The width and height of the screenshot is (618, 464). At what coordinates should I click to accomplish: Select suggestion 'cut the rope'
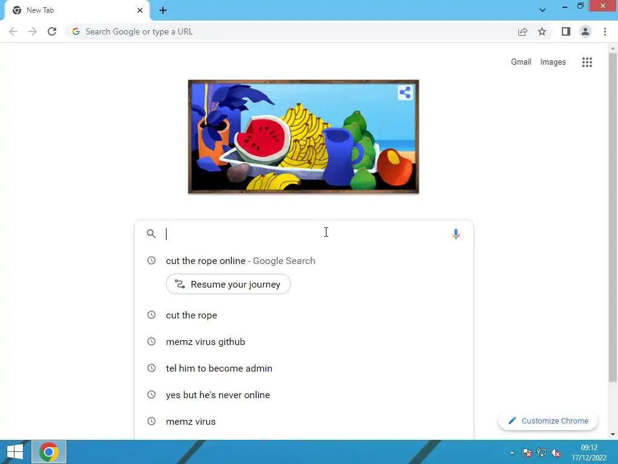click(x=304, y=315)
